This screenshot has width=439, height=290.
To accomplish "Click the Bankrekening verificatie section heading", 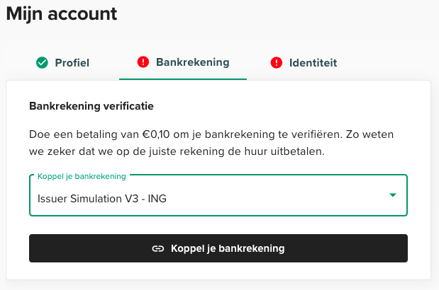I will tap(91, 106).
